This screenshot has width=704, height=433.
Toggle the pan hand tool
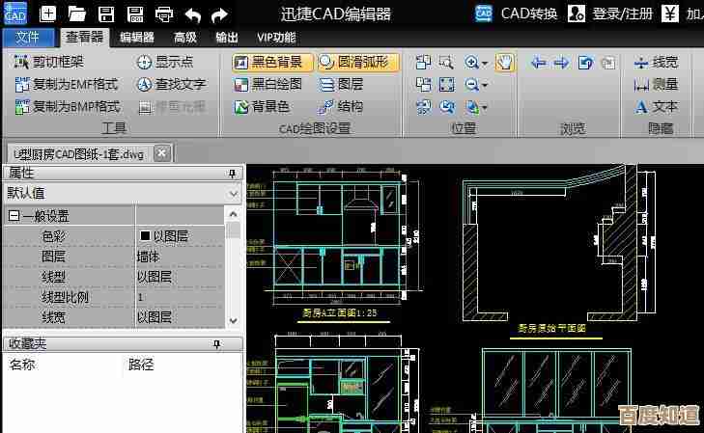(x=505, y=63)
